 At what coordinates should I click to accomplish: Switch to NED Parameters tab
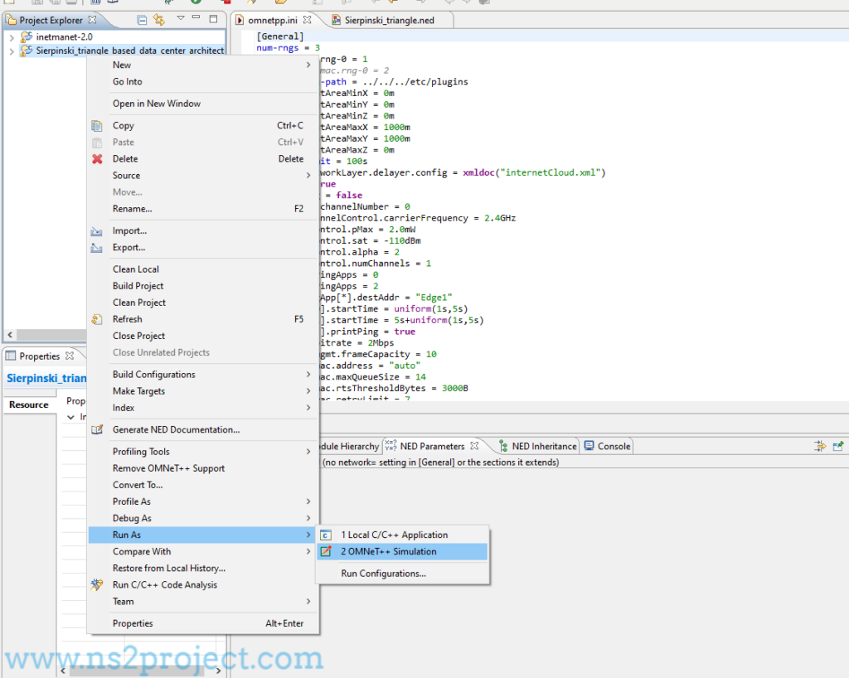pyautogui.click(x=432, y=447)
